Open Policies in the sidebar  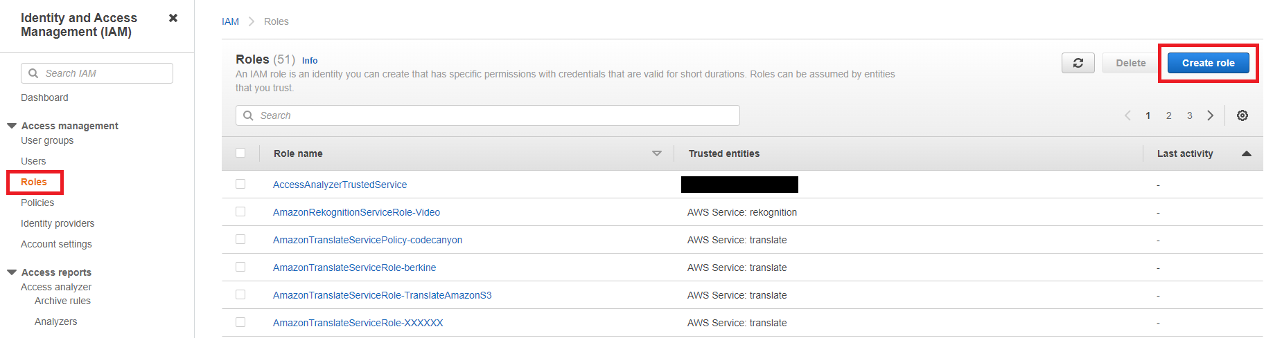(37, 203)
